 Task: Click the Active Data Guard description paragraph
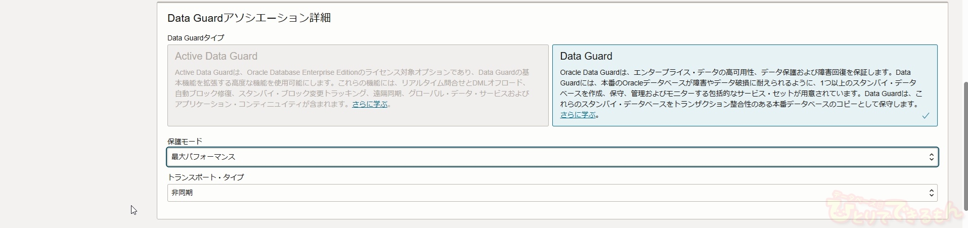click(x=353, y=88)
